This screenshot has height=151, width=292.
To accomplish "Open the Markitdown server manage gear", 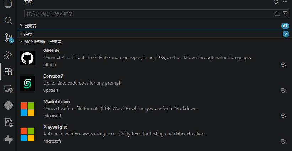I will pyautogui.click(x=283, y=116).
